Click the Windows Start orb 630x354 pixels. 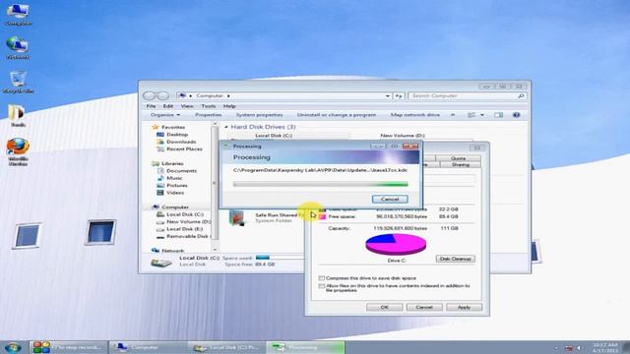(x=13, y=347)
